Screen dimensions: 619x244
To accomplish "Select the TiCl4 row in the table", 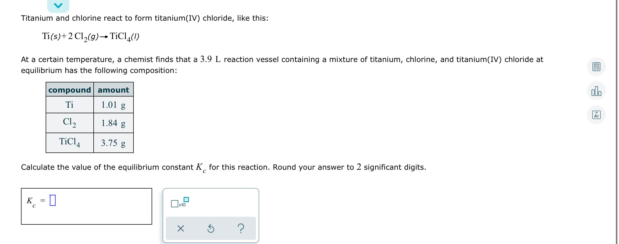I will point(70,143).
